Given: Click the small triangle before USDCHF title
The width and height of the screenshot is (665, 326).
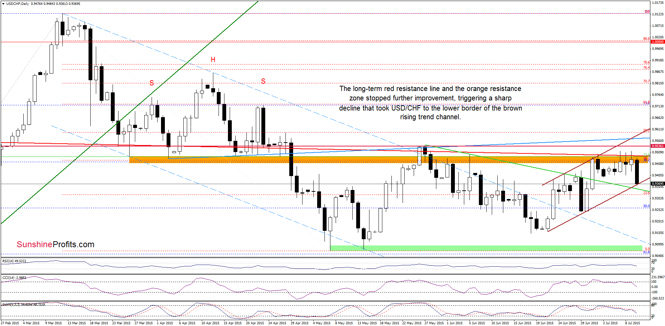Looking at the screenshot, I should 3,4.
